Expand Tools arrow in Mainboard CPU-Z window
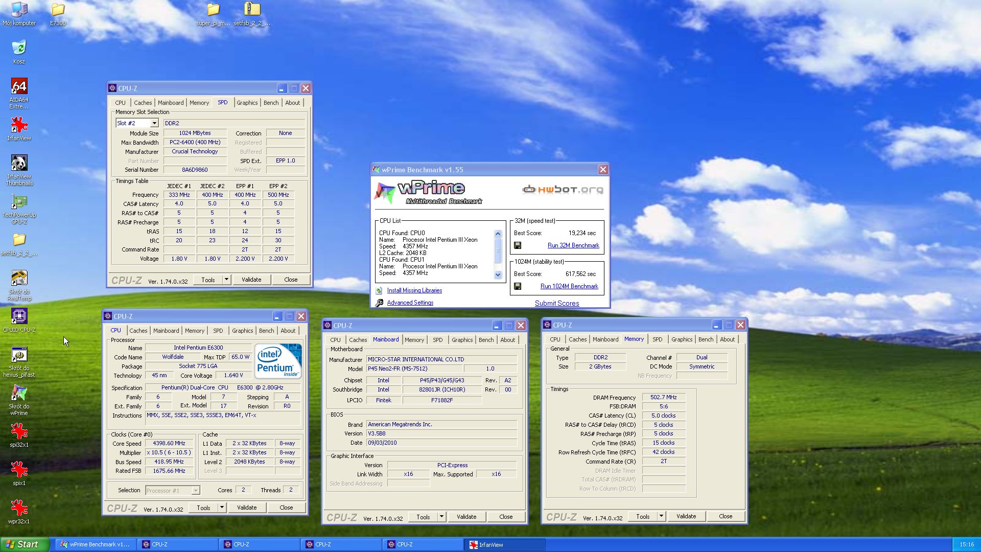 pyautogui.click(x=441, y=517)
